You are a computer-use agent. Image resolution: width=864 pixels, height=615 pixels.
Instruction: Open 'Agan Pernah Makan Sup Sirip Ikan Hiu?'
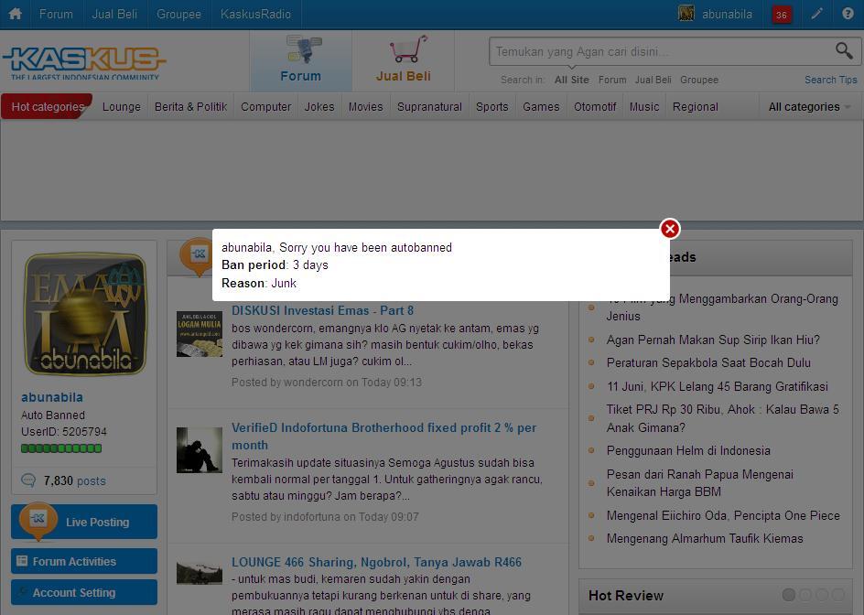point(713,340)
